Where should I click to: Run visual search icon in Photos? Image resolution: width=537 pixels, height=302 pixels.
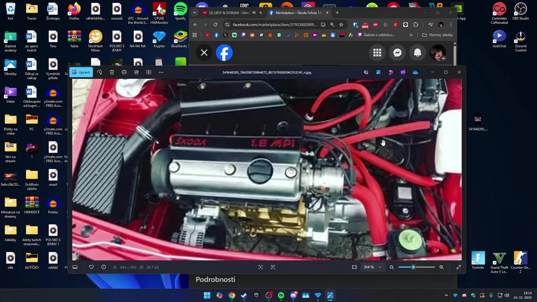coord(261,267)
